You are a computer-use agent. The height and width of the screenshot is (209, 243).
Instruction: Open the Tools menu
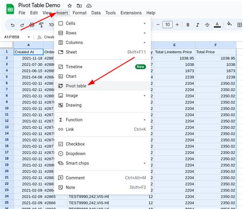tap(110, 13)
